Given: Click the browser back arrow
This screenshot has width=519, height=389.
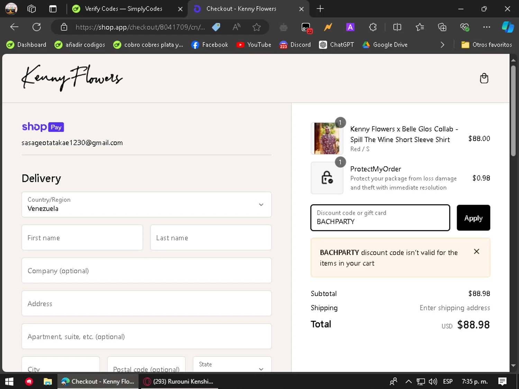Looking at the screenshot, I should click(14, 27).
